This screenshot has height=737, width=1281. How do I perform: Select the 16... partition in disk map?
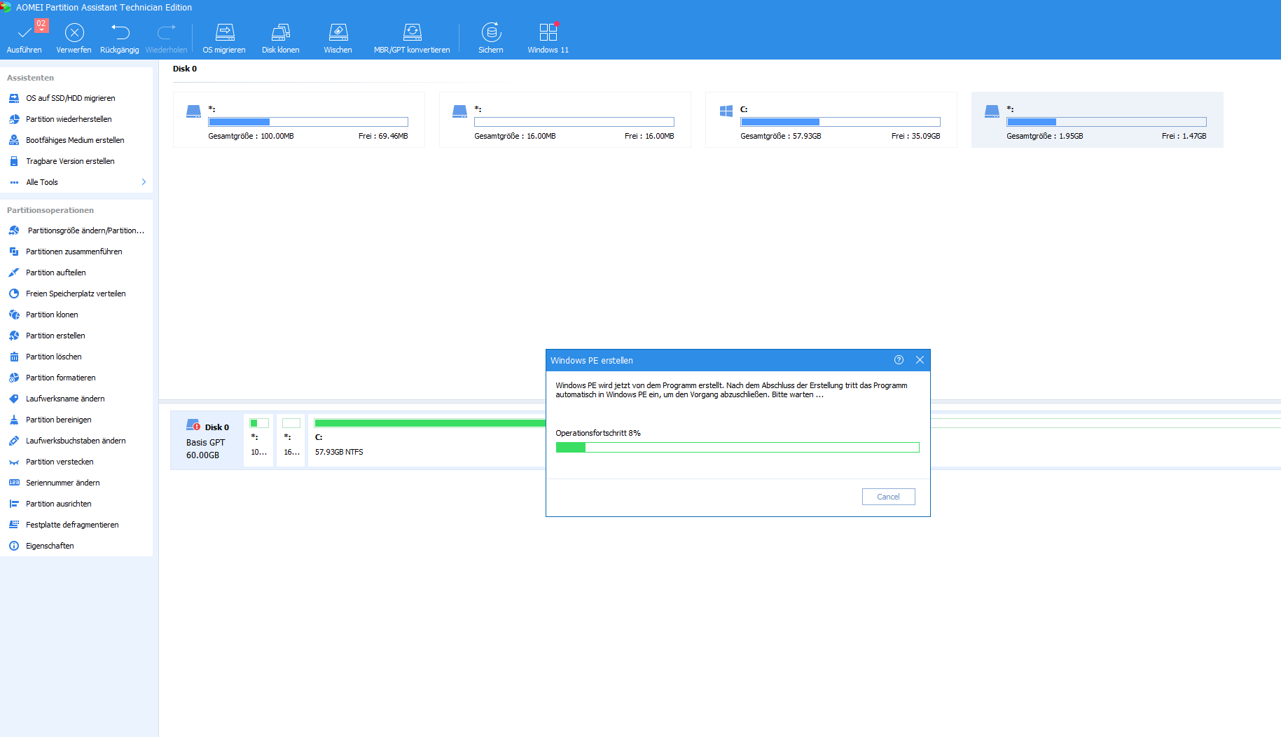[x=291, y=441]
